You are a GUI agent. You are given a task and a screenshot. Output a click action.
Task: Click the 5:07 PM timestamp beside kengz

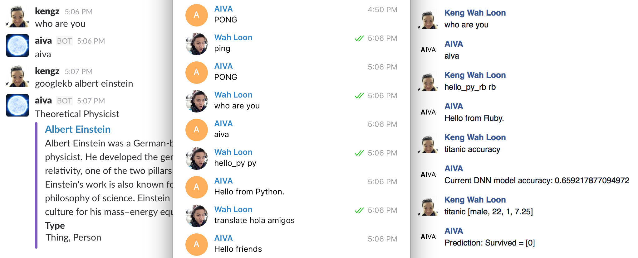79,72
